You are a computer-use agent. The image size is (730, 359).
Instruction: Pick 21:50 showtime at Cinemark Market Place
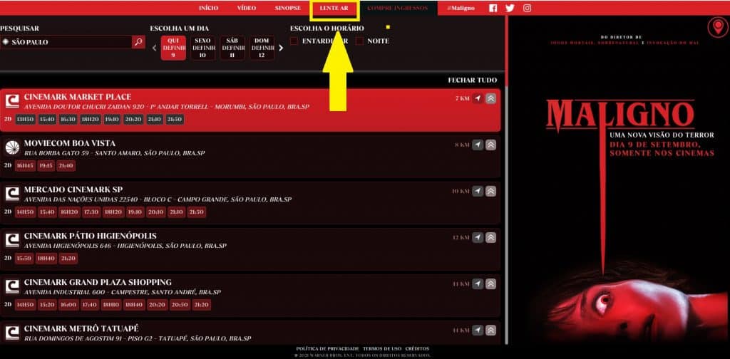174,120
